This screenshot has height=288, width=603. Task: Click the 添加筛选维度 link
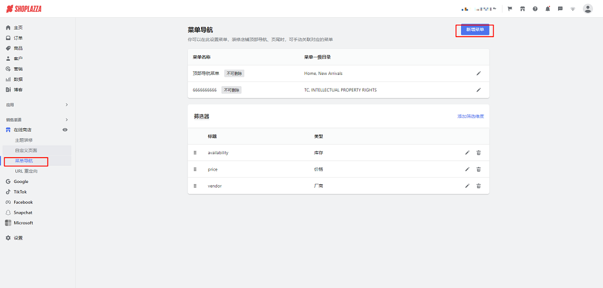pyautogui.click(x=471, y=116)
